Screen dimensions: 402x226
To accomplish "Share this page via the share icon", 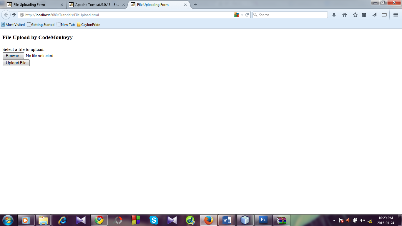I will tap(374, 14).
